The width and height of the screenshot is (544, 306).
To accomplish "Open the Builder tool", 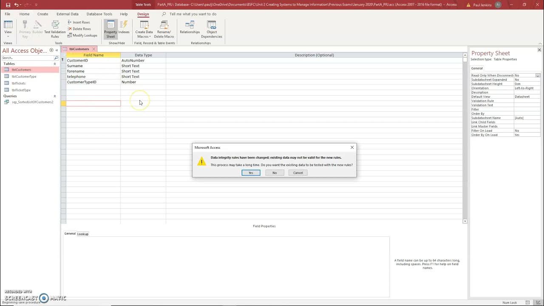I will pos(37,29).
